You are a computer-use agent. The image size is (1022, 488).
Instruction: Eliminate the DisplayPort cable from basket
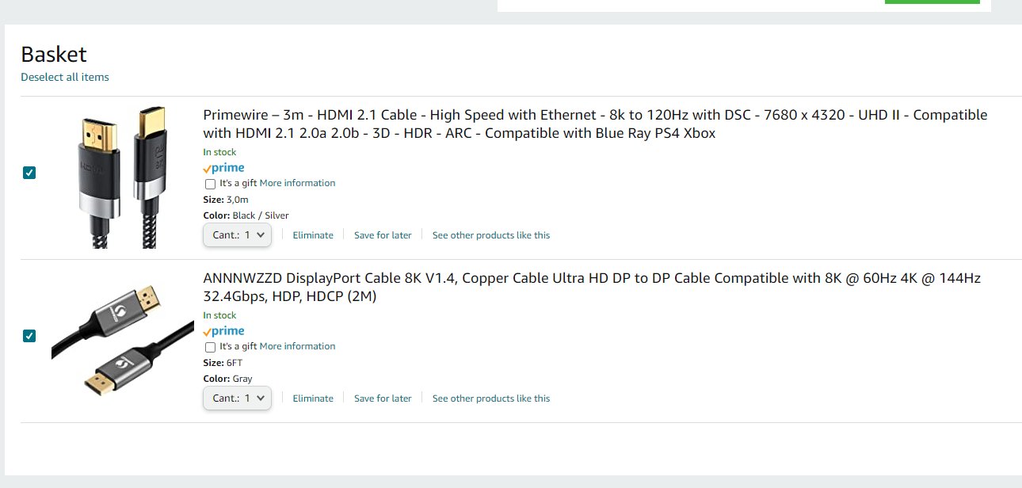tap(313, 398)
